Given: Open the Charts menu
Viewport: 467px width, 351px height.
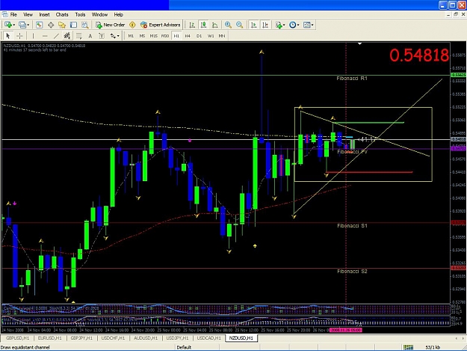Looking at the screenshot, I should tap(62, 15).
